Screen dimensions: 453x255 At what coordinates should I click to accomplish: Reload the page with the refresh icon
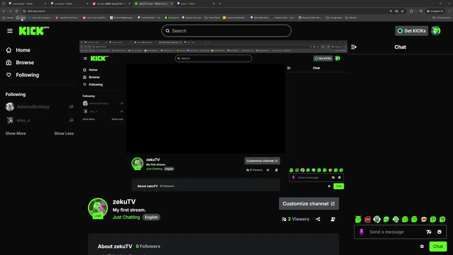click(x=16, y=11)
